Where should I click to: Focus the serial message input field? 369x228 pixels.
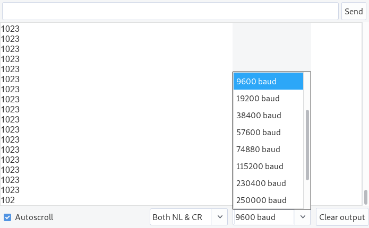point(170,11)
